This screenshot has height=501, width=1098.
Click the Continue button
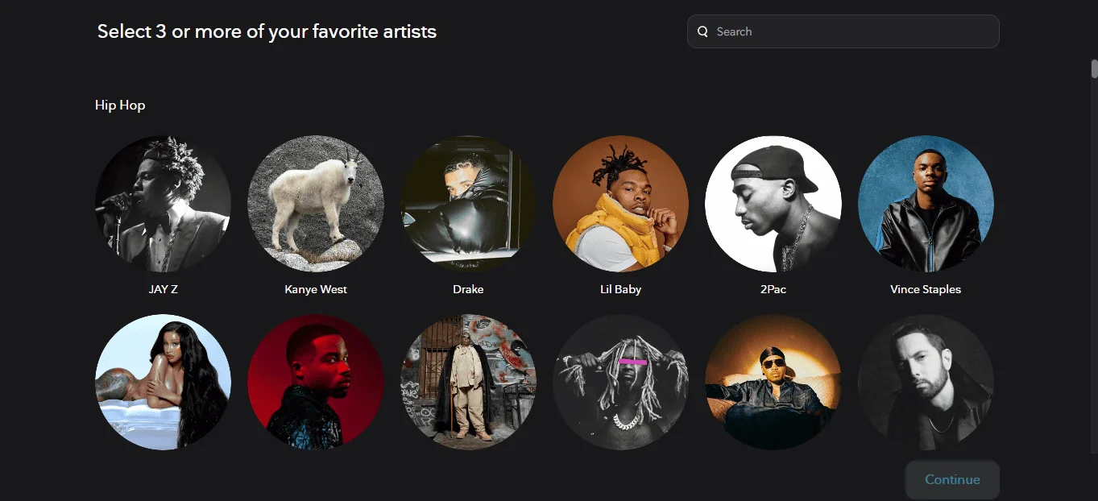point(952,479)
